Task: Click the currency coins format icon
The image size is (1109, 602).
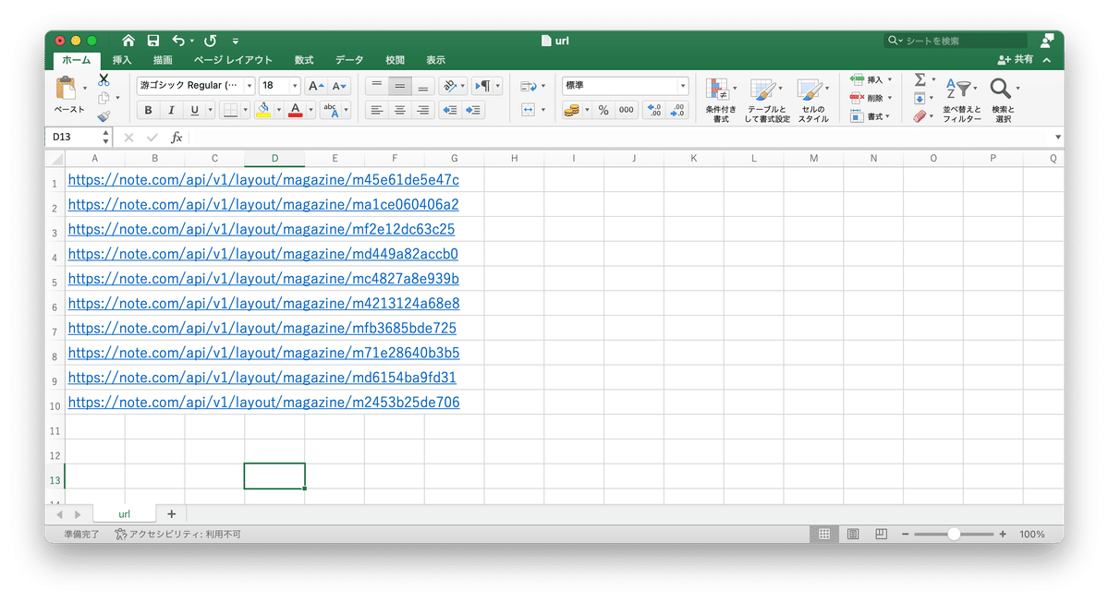Action: 572,110
